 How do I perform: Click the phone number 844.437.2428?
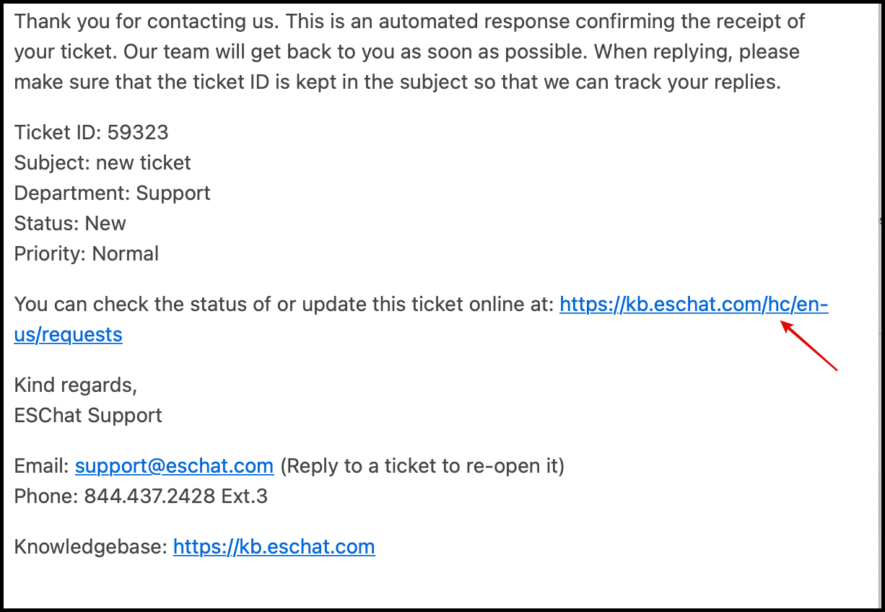149,496
